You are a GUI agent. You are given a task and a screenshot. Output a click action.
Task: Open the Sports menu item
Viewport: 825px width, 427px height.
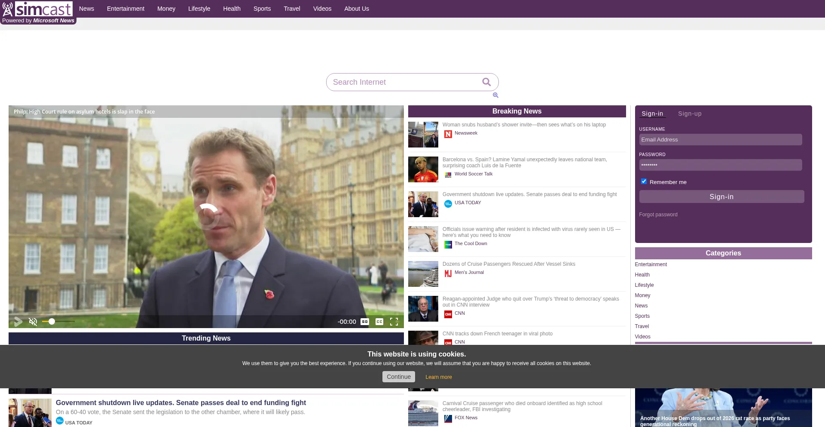262,9
